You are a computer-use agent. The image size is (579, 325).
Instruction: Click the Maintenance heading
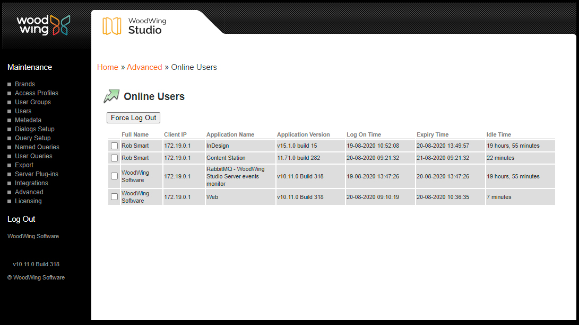click(30, 67)
